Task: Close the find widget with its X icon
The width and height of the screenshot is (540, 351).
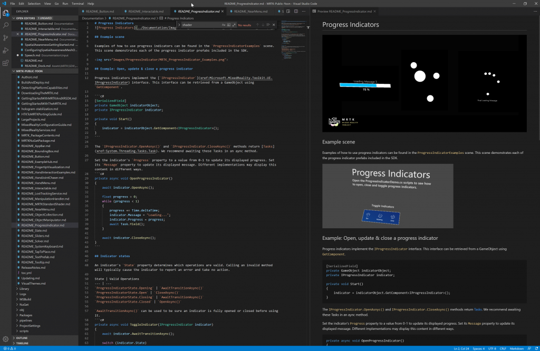Action: tap(274, 25)
